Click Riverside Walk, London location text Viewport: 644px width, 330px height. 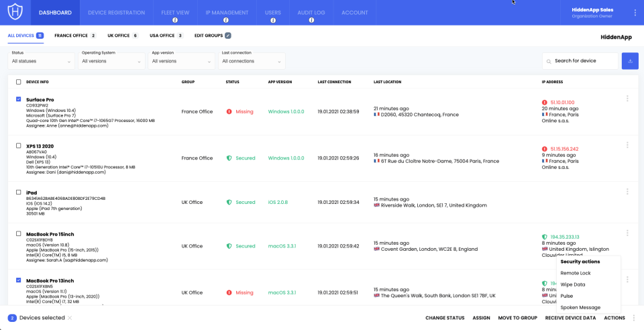point(434,205)
